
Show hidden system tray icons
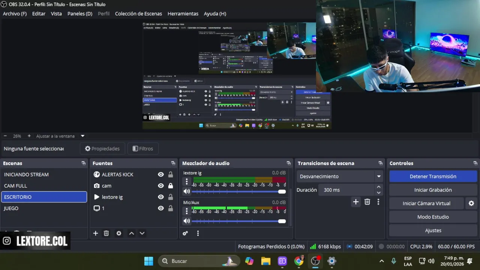coord(382,261)
